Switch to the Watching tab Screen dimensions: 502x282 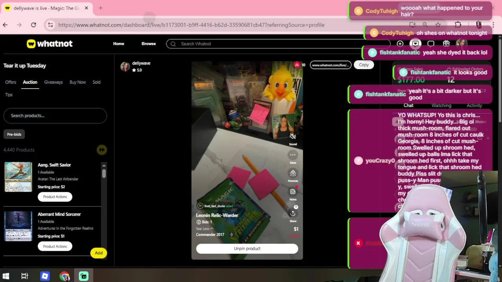tap(441, 105)
